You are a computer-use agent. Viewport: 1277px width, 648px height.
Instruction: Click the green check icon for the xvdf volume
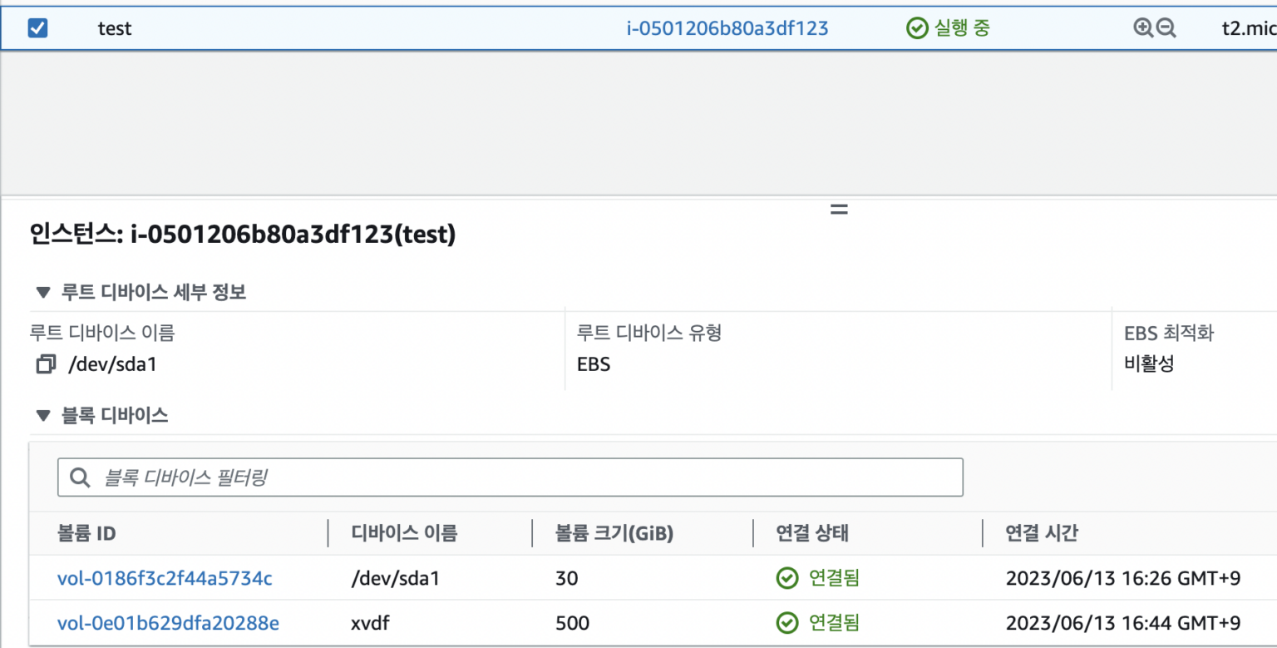point(786,623)
